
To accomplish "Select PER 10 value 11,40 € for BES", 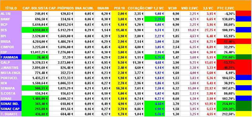I will 119,30.
